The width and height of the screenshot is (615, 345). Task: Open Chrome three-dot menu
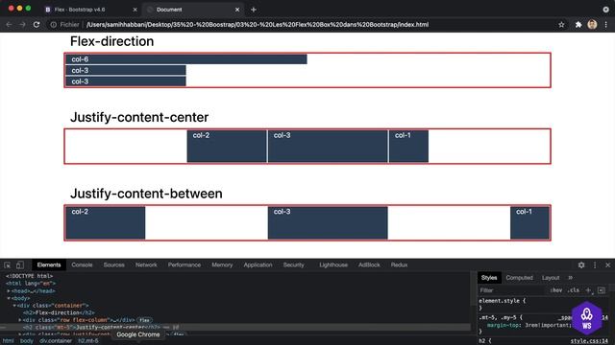click(606, 25)
